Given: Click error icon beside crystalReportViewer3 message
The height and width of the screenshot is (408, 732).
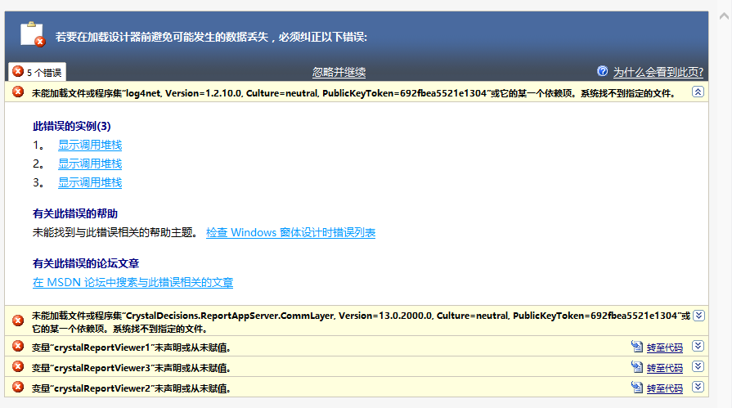Looking at the screenshot, I should click(x=18, y=367).
